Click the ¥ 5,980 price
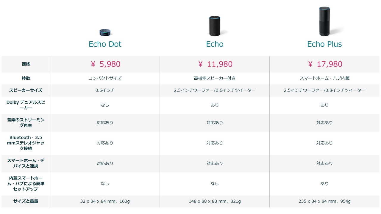Image resolution: width=381 pixels, height=214 pixels. coord(105,64)
